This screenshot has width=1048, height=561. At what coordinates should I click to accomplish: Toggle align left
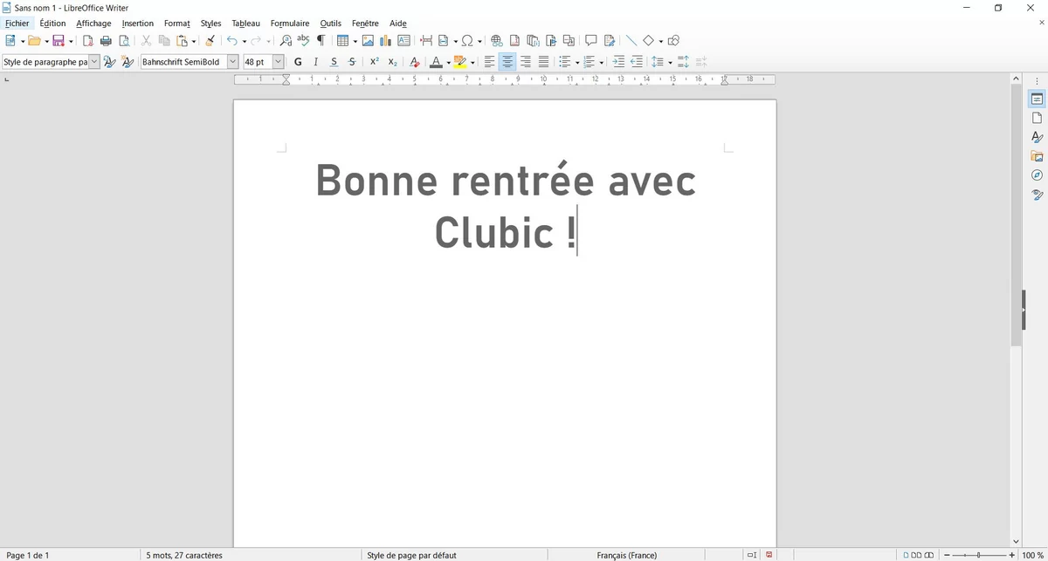(x=489, y=62)
